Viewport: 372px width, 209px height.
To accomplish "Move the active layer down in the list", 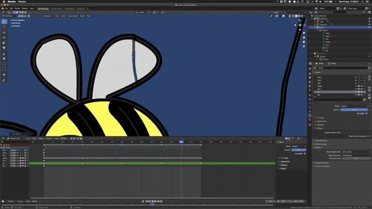I will point(370,91).
